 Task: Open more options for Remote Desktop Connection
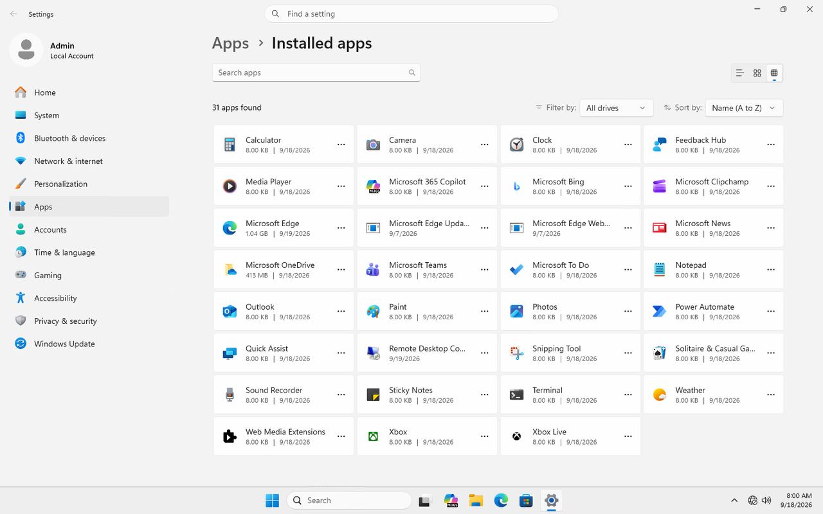485,353
